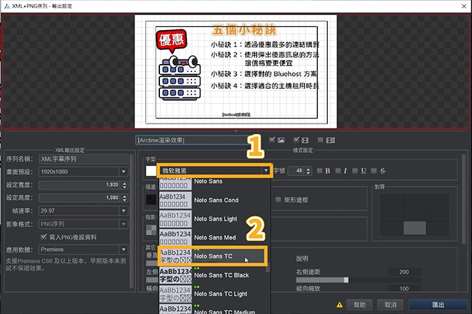Choose Noto Sans TC Black font
Screen dimensions: 472x314
212,275
